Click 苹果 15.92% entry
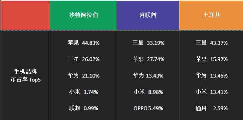Image resolution: width=243 pixels, height=120 pixels. pos(211,59)
